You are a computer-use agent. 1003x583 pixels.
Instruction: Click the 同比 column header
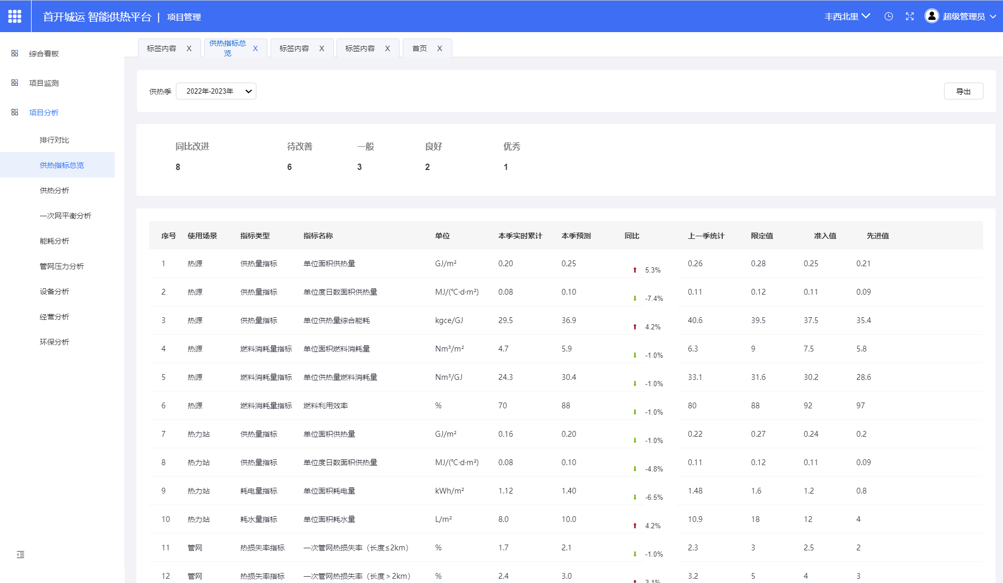(632, 236)
